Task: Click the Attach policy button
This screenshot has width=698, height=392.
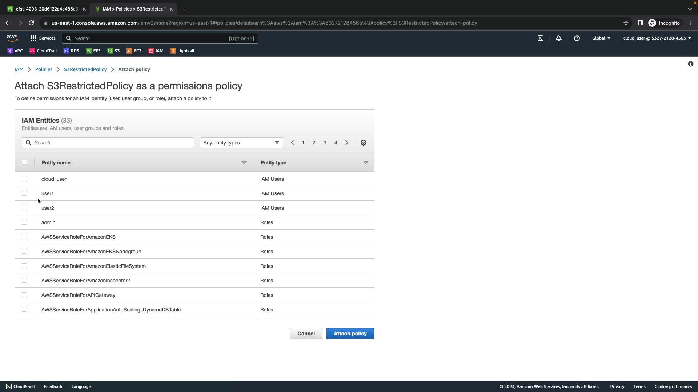Action: [x=350, y=334]
